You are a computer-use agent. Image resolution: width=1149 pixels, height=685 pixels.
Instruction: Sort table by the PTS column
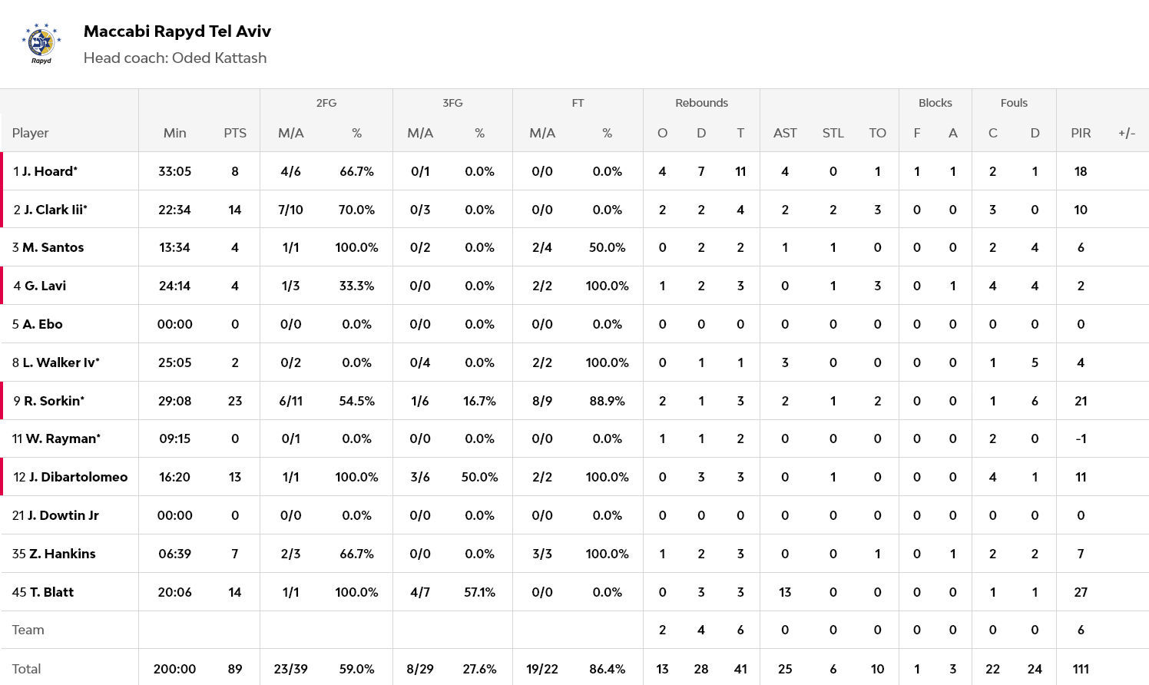click(x=235, y=133)
